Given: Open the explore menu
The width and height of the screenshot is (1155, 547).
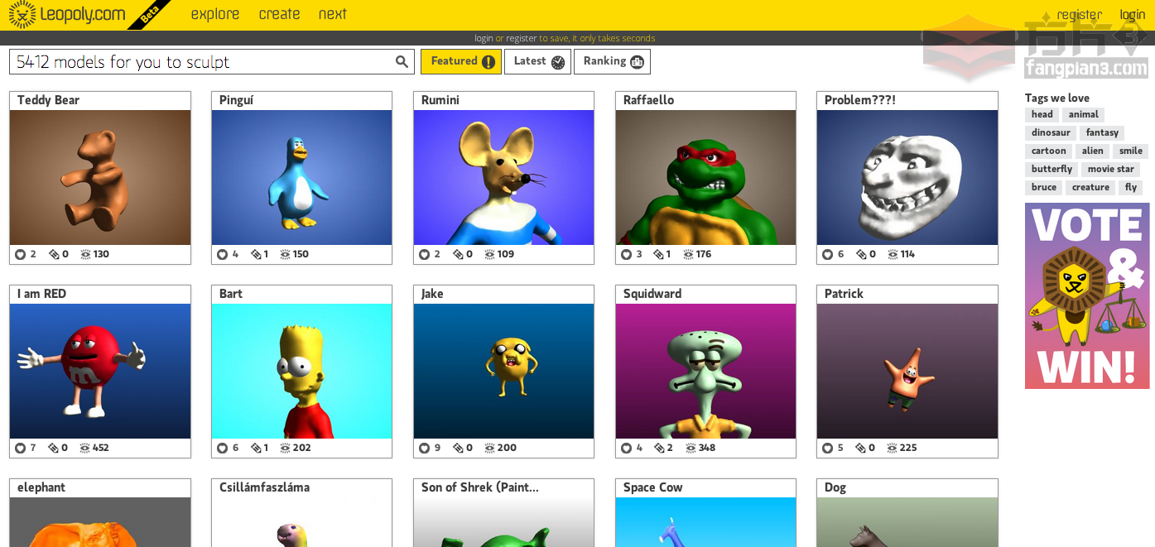Looking at the screenshot, I should click(215, 14).
